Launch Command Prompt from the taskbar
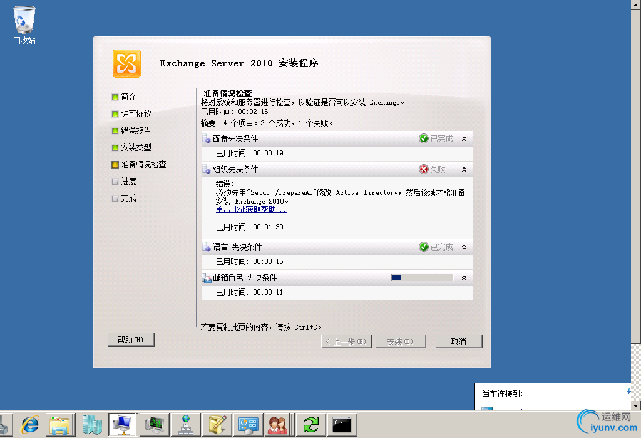641x438 pixels. [x=341, y=424]
